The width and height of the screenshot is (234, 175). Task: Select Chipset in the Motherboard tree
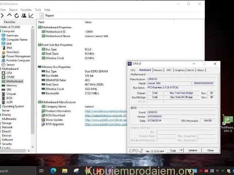click(x=11, y=94)
